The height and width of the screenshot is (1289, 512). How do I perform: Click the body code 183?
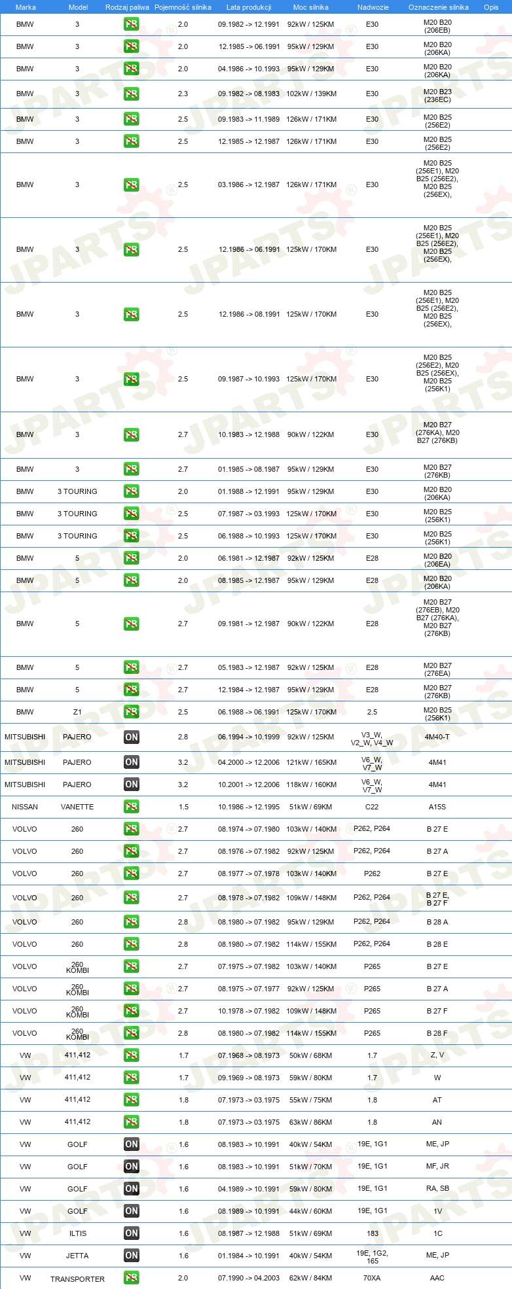[x=373, y=1233]
